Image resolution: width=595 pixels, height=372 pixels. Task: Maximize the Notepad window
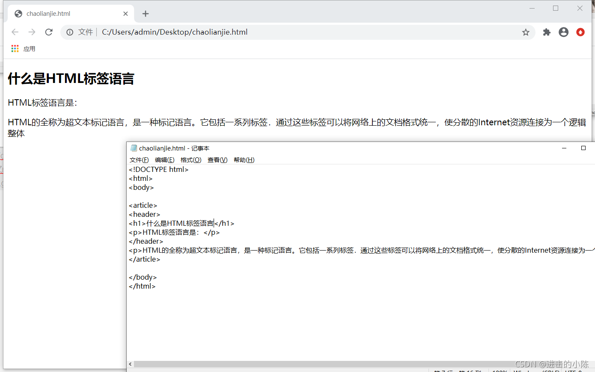tap(583, 148)
